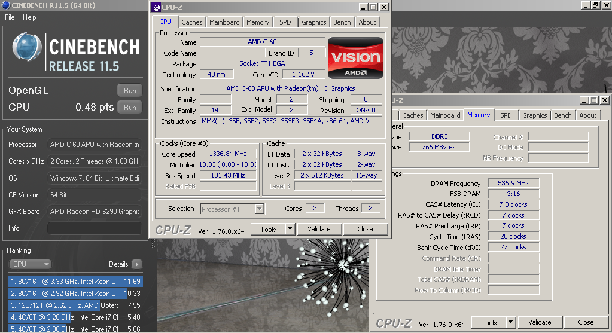612x333 pixels.
Task: Open the CPU ranking type dropdown
Action: click(x=30, y=264)
